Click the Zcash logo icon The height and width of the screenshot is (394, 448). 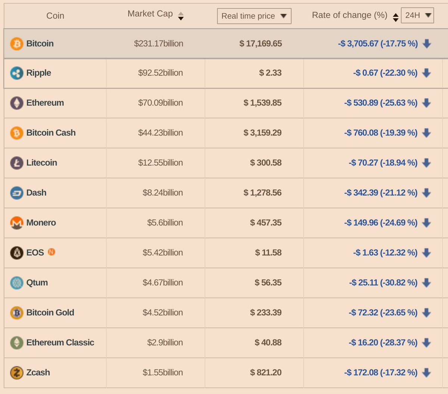point(16,373)
